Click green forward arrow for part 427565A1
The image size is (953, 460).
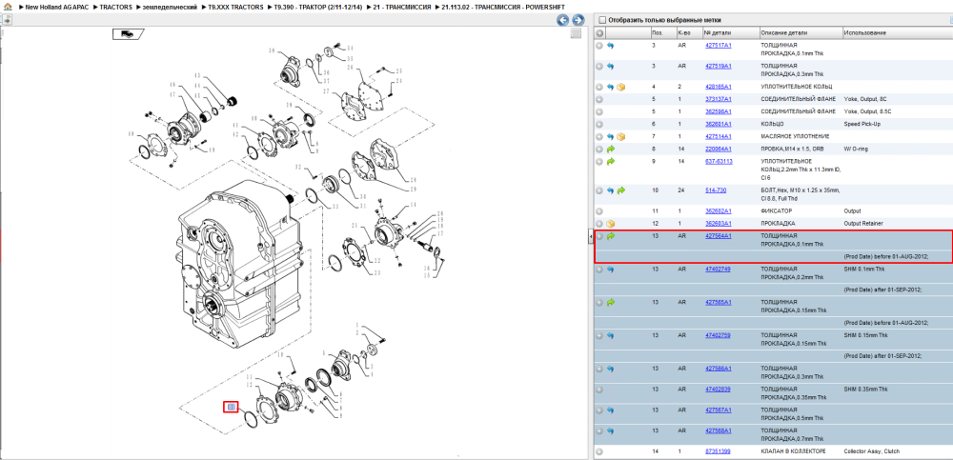[x=610, y=302]
